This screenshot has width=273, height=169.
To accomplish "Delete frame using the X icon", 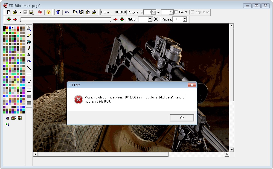I will tap(156, 19).
